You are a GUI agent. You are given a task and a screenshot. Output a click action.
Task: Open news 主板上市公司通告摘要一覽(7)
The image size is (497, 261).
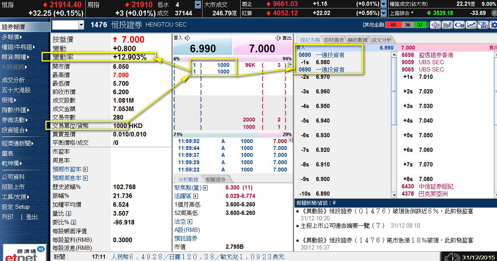(343, 226)
